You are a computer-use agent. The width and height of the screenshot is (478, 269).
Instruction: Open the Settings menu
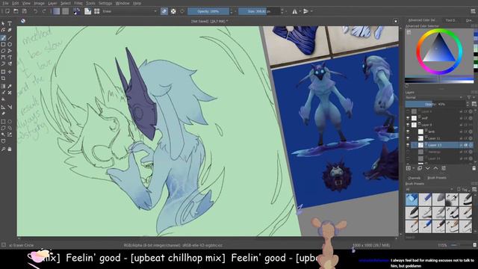[x=105, y=3]
